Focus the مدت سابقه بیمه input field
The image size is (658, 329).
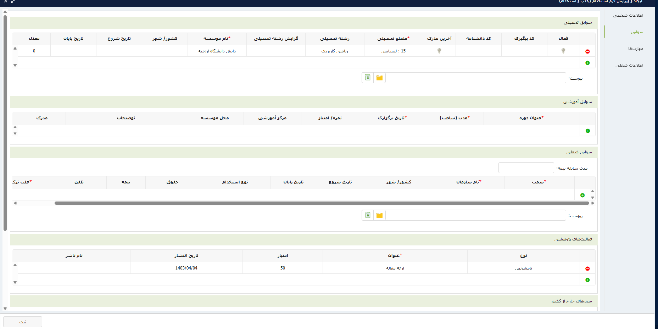526,168
